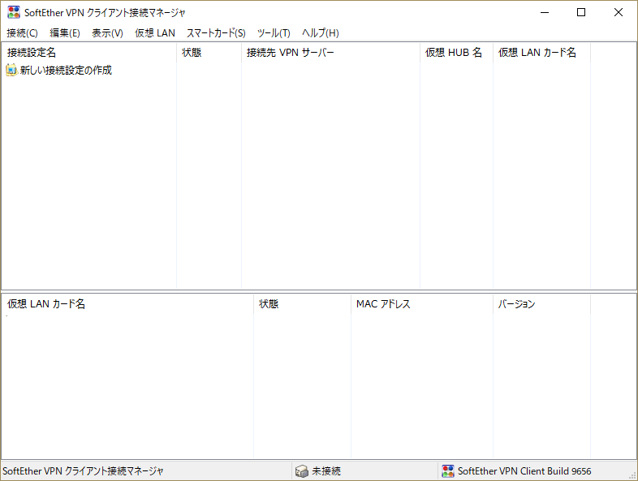638x481 pixels.
Task: Open the ヘルプ(H) menu
Action: (320, 33)
